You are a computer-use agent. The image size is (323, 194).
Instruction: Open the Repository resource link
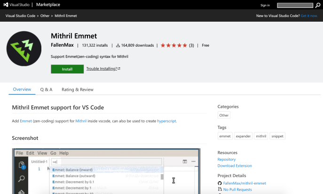pyautogui.click(x=227, y=159)
